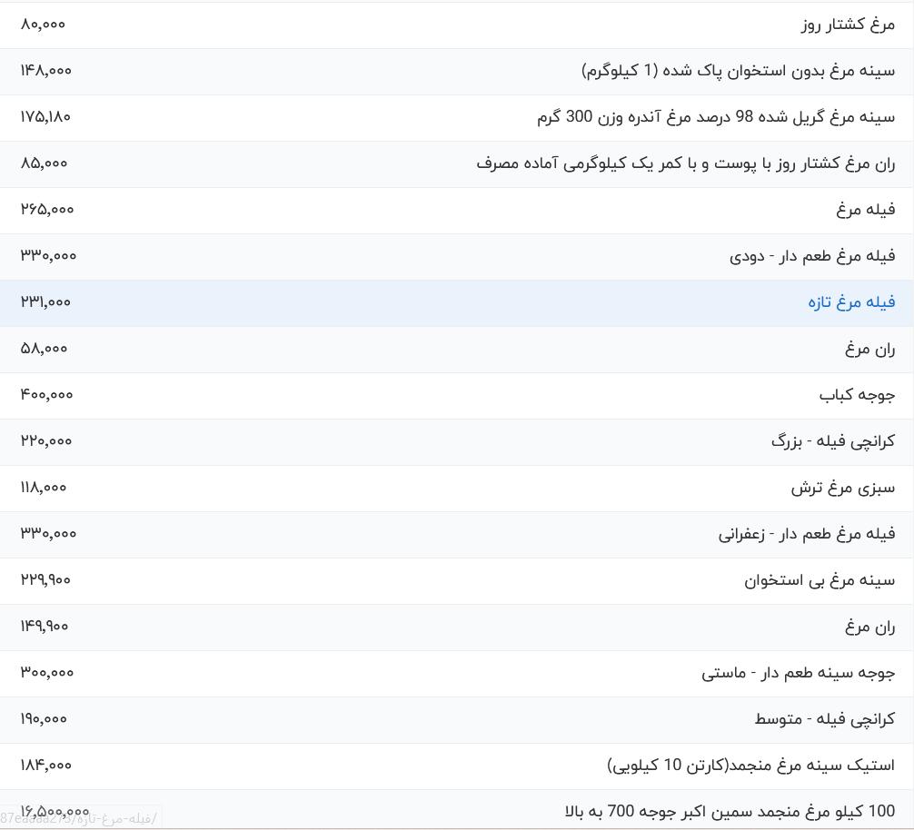
Task: Open استیک سینه مرغ منجمد کارتن 10 کیلویی
Action: coord(750,766)
